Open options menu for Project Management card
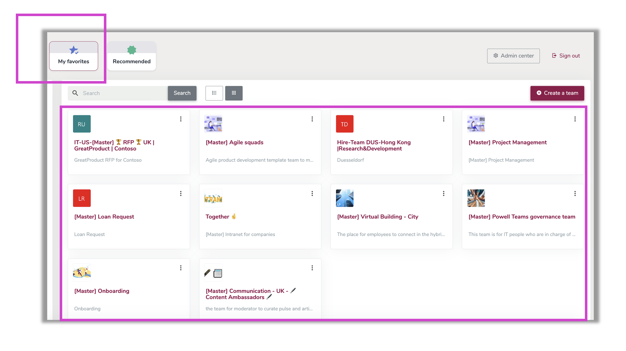 point(575,119)
